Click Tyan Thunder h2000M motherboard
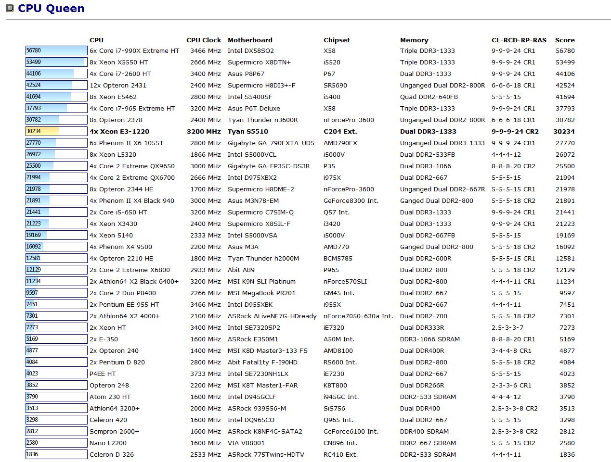Image resolution: width=611 pixels, height=462 pixels. click(263, 258)
